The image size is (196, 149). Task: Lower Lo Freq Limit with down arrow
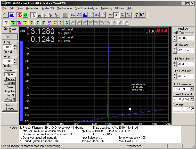click(175, 78)
